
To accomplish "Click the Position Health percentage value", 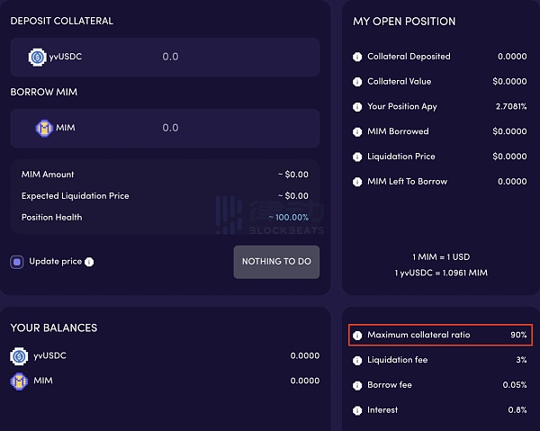I will 289,217.
